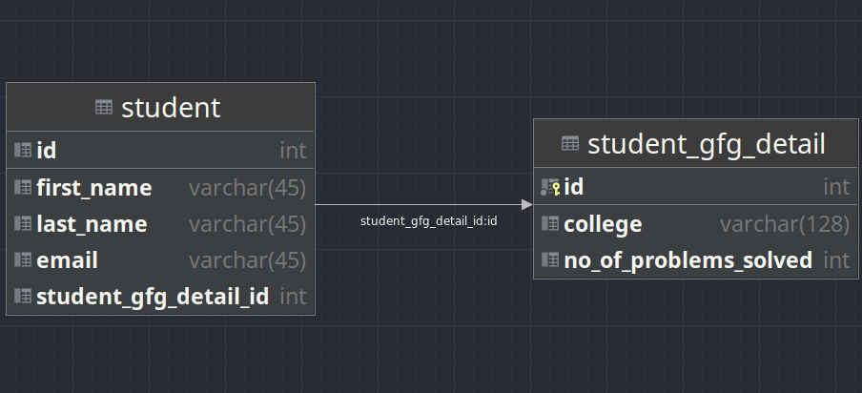The height and width of the screenshot is (393, 862).
Task: Click the varchar(128) type of college
Action: coord(784,224)
